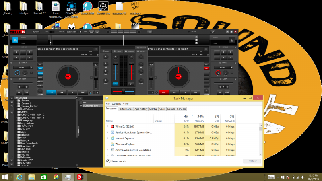This screenshot has width=322, height=181.
Task: Switch to Startup tab in Task Manager
Action: [x=153, y=109]
